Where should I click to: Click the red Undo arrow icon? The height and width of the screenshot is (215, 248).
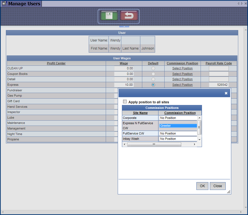tap(129, 16)
